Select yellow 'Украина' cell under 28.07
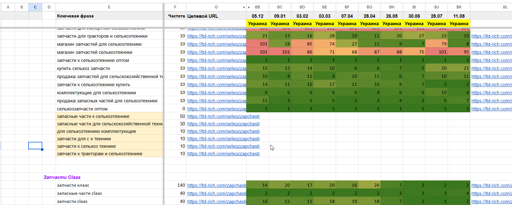 click(437, 23)
